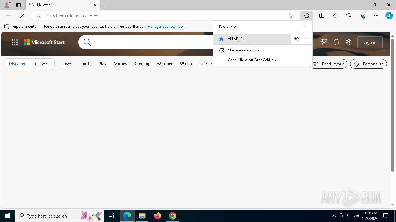Click Manage favorites now link

165,27
